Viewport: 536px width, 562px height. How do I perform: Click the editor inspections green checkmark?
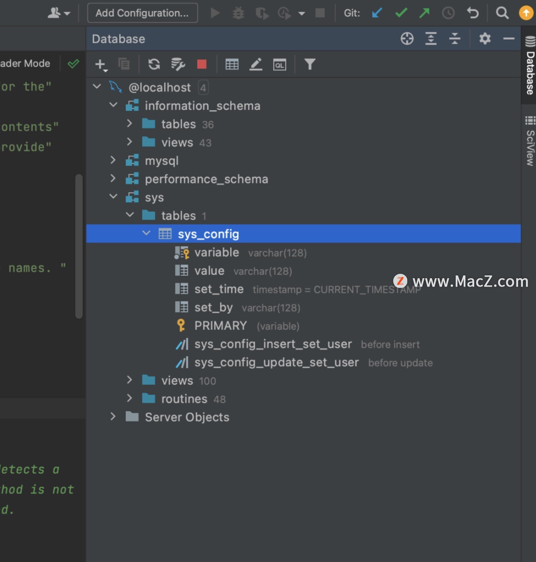click(73, 63)
